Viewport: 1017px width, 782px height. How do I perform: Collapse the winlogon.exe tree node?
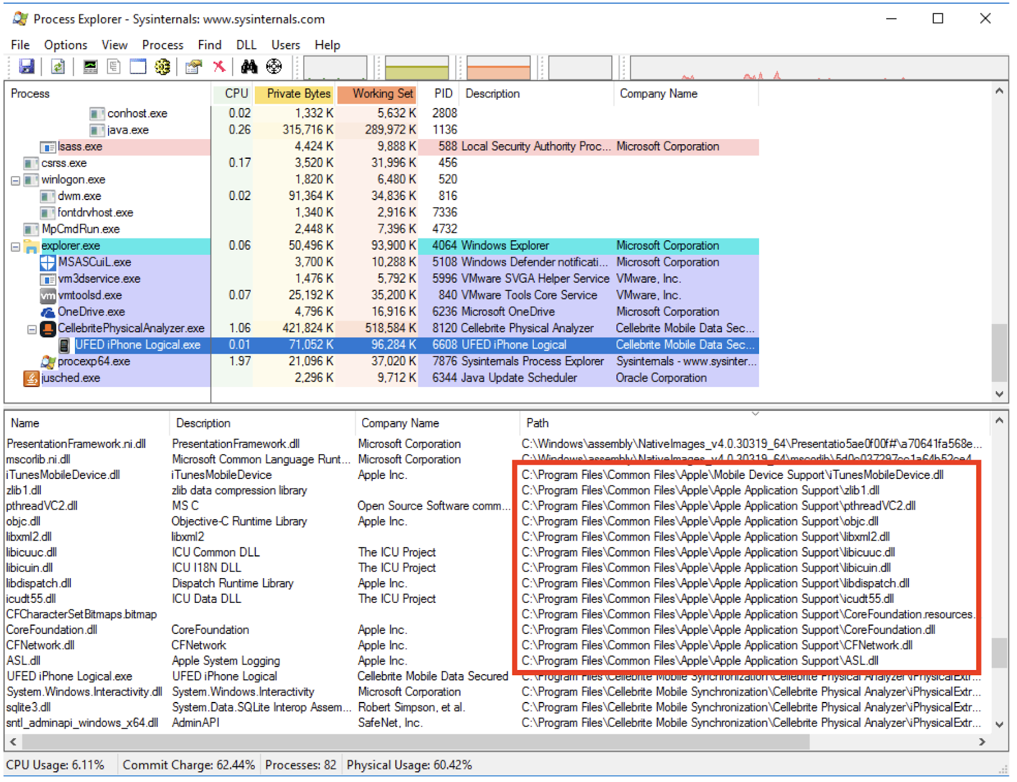(15, 180)
